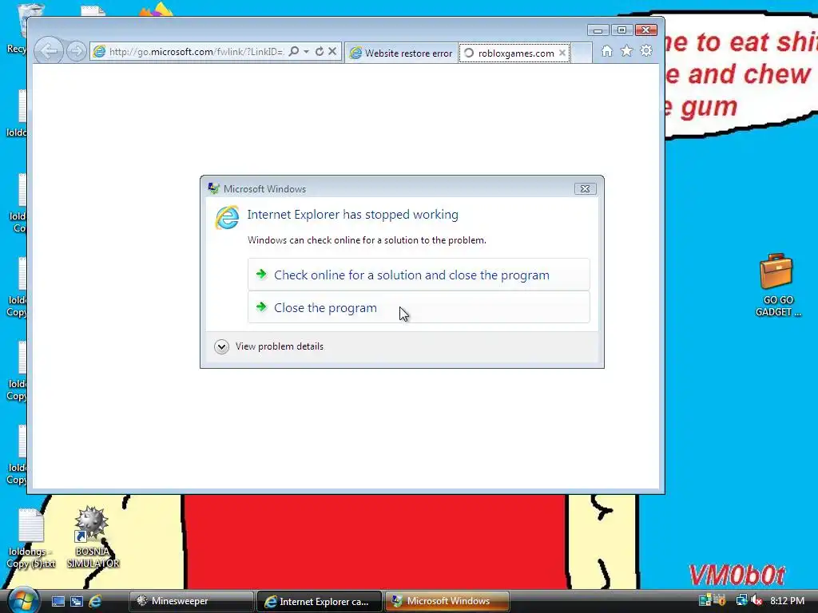Click the Home icon in Internet Explorer
Image resolution: width=818 pixels, height=613 pixels.
pyautogui.click(x=607, y=50)
